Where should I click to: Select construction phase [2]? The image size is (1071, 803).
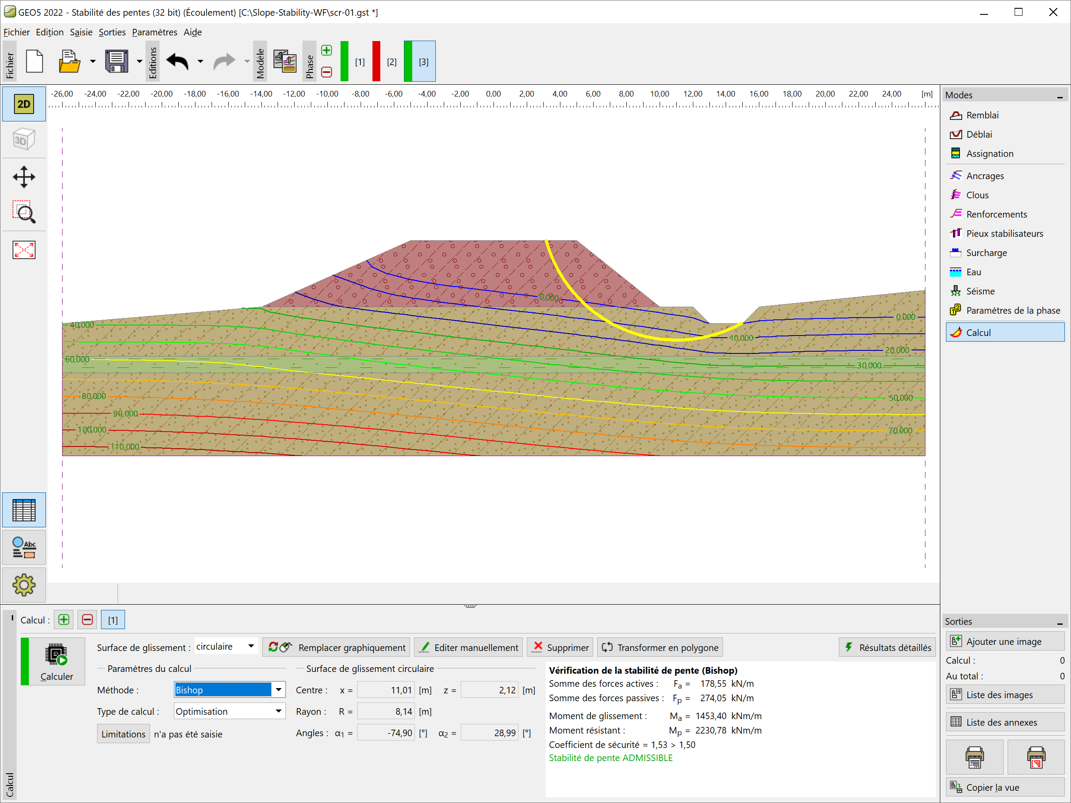click(x=391, y=62)
